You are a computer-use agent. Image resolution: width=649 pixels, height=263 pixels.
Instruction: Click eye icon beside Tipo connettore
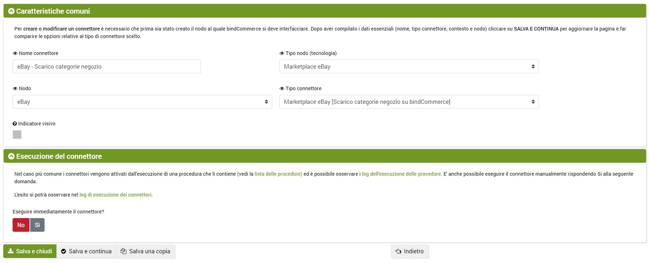pyautogui.click(x=282, y=89)
